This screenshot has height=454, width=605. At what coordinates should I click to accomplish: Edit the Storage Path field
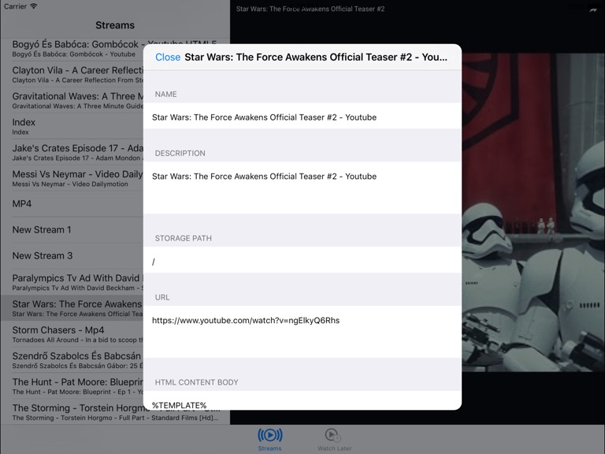302,262
